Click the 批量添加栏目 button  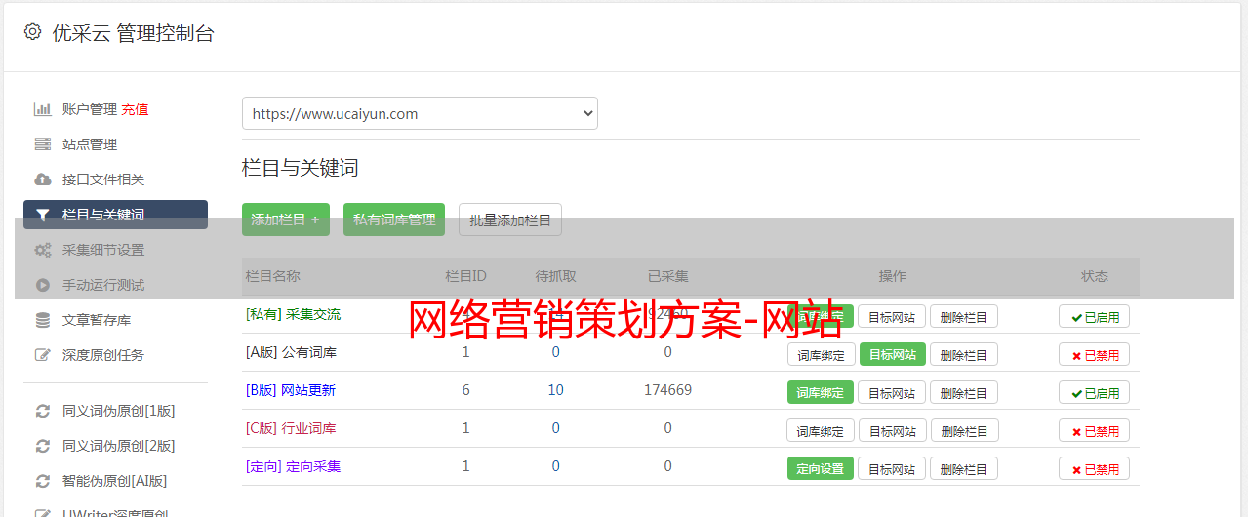coord(510,219)
